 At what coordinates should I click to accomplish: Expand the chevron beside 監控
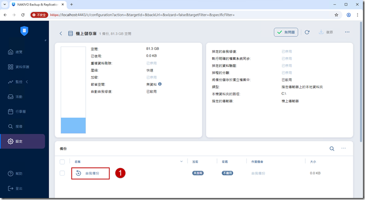27,82
